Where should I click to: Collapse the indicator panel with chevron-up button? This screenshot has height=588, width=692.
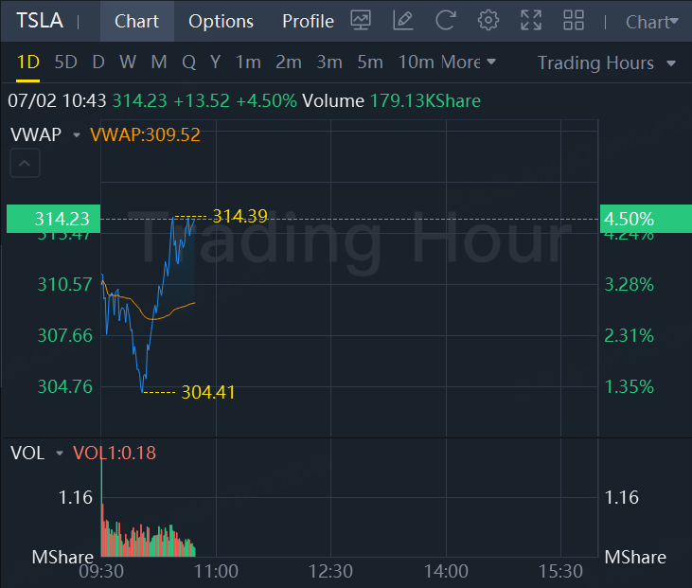(x=25, y=163)
